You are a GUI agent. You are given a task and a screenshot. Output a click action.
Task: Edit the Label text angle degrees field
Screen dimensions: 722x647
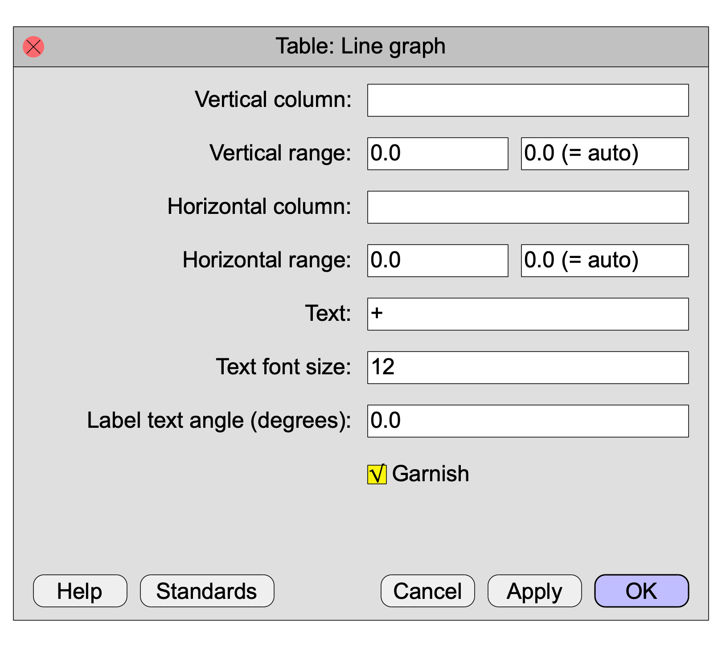(x=528, y=421)
